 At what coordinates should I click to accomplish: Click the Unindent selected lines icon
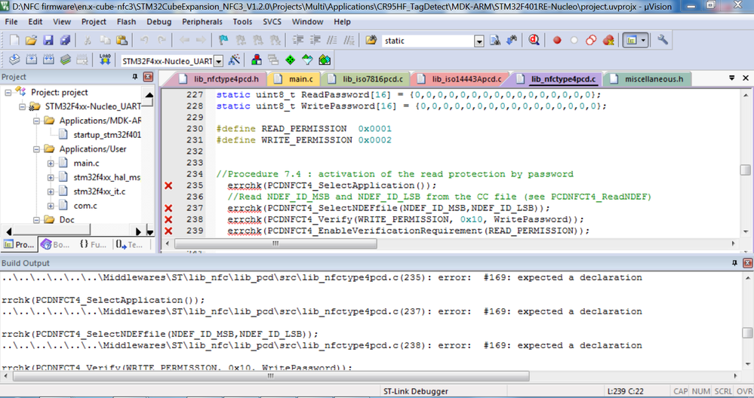pos(315,41)
